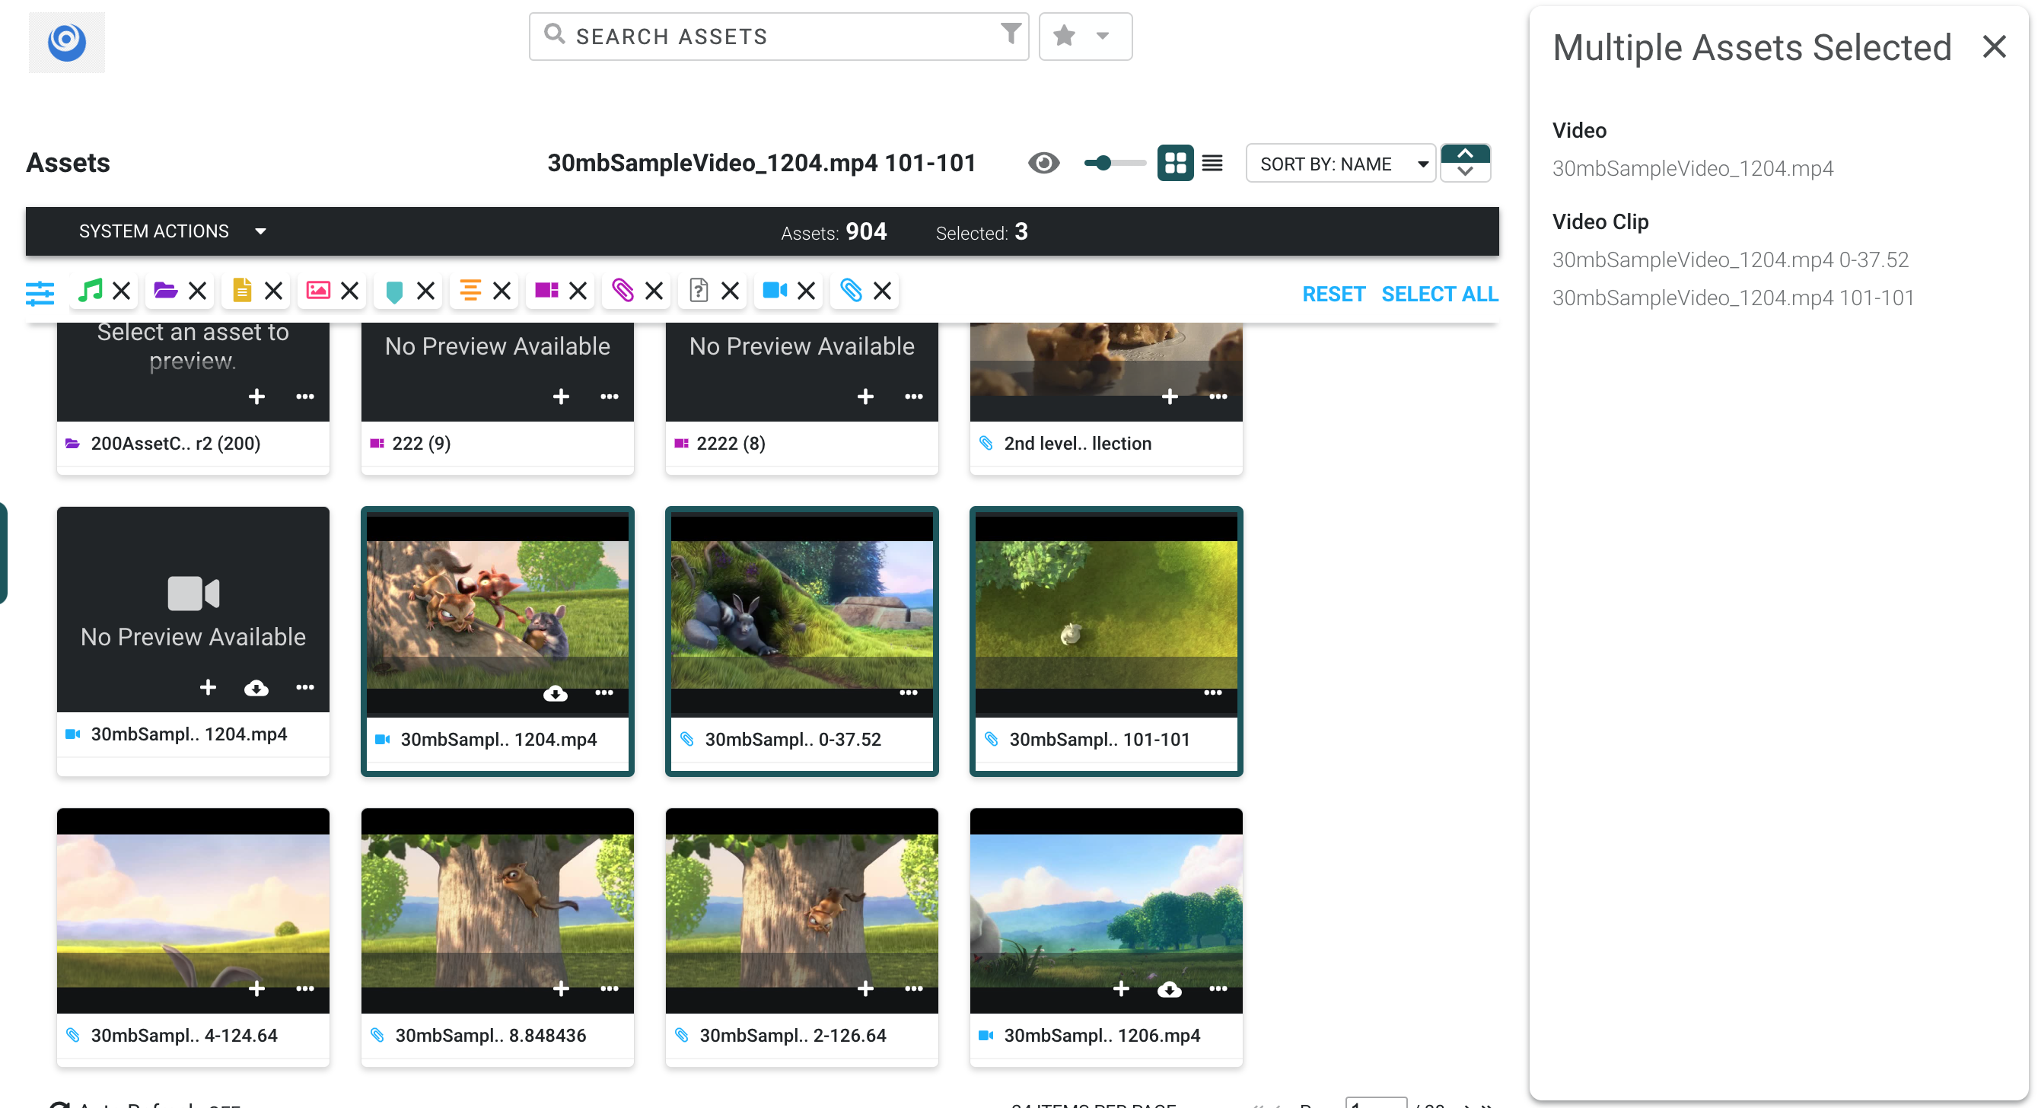
Task: Expand the System Actions menu
Action: [x=172, y=231]
